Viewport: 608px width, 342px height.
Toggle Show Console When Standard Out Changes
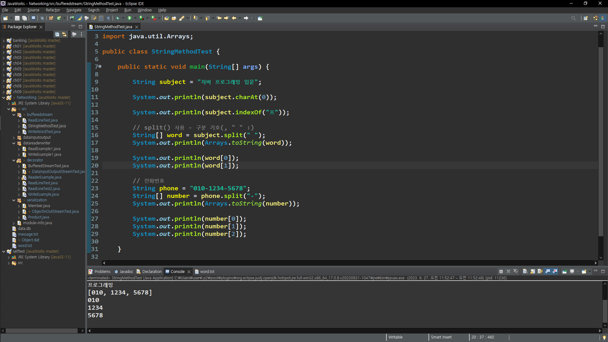coord(548,271)
